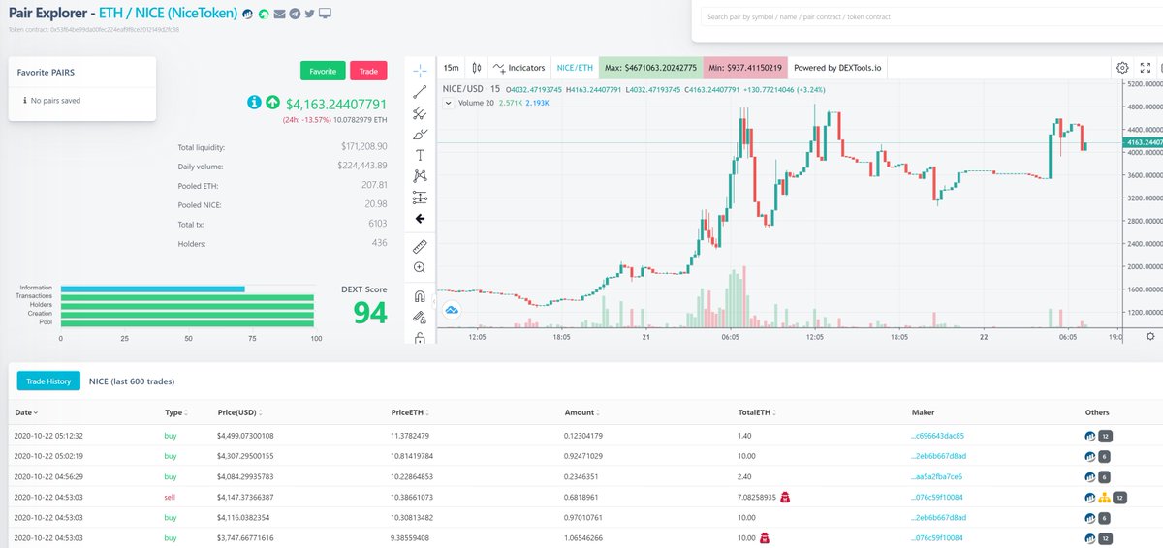Click the DEXTools icon beside pair title
The height and width of the screenshot is (548, 1163).
(248, 14)
